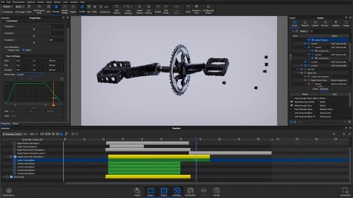Click the Animation Wizard button

point(12,134)
